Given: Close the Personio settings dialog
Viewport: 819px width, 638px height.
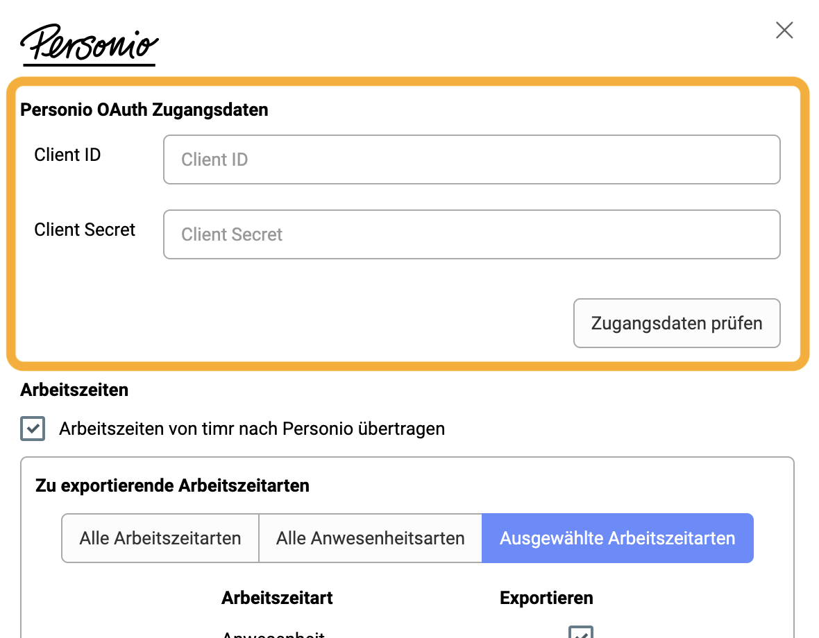Looking at the screenshot, I should click(x=784, y=31).
